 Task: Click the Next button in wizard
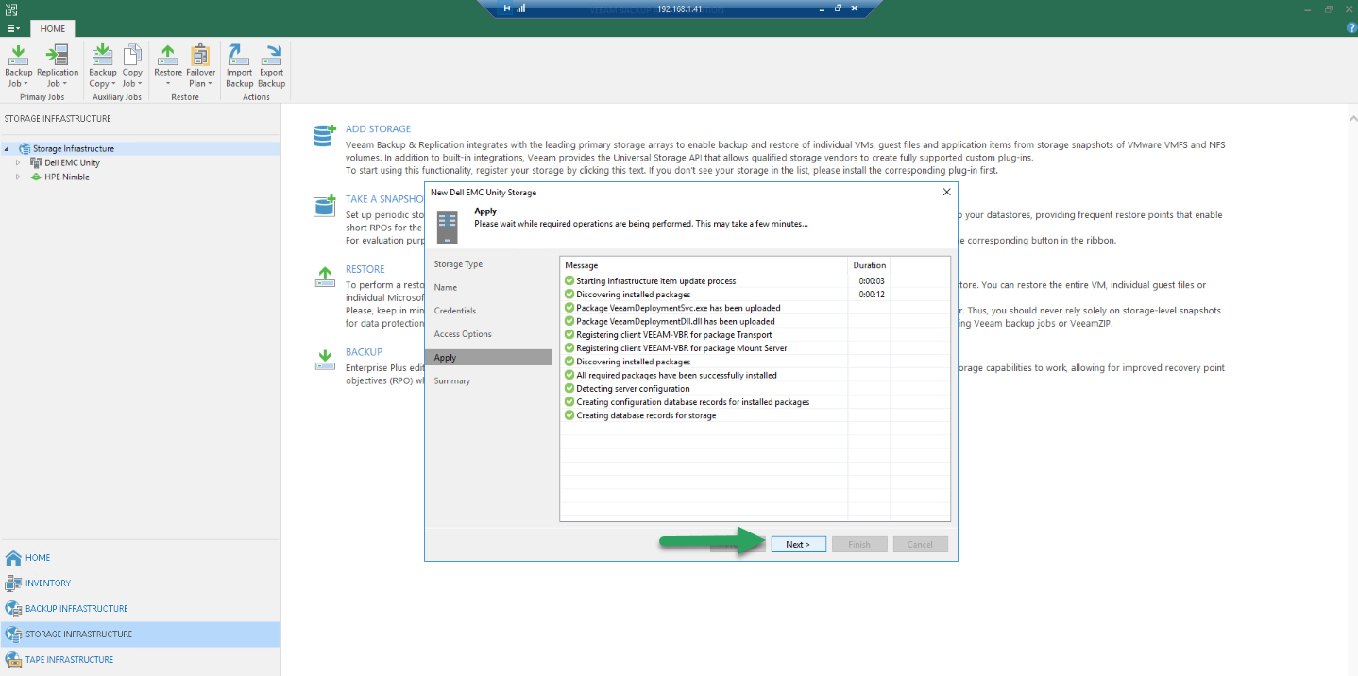point(798,544)
